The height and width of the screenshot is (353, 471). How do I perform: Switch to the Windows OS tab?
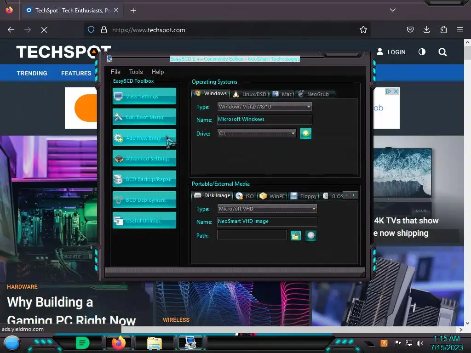pos(210,93)
